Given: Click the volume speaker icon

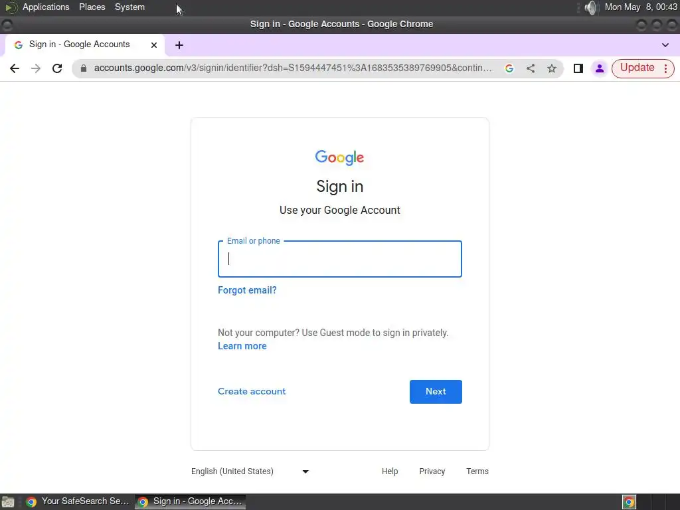Looking at the screenshot, I should tap(590, 7).
